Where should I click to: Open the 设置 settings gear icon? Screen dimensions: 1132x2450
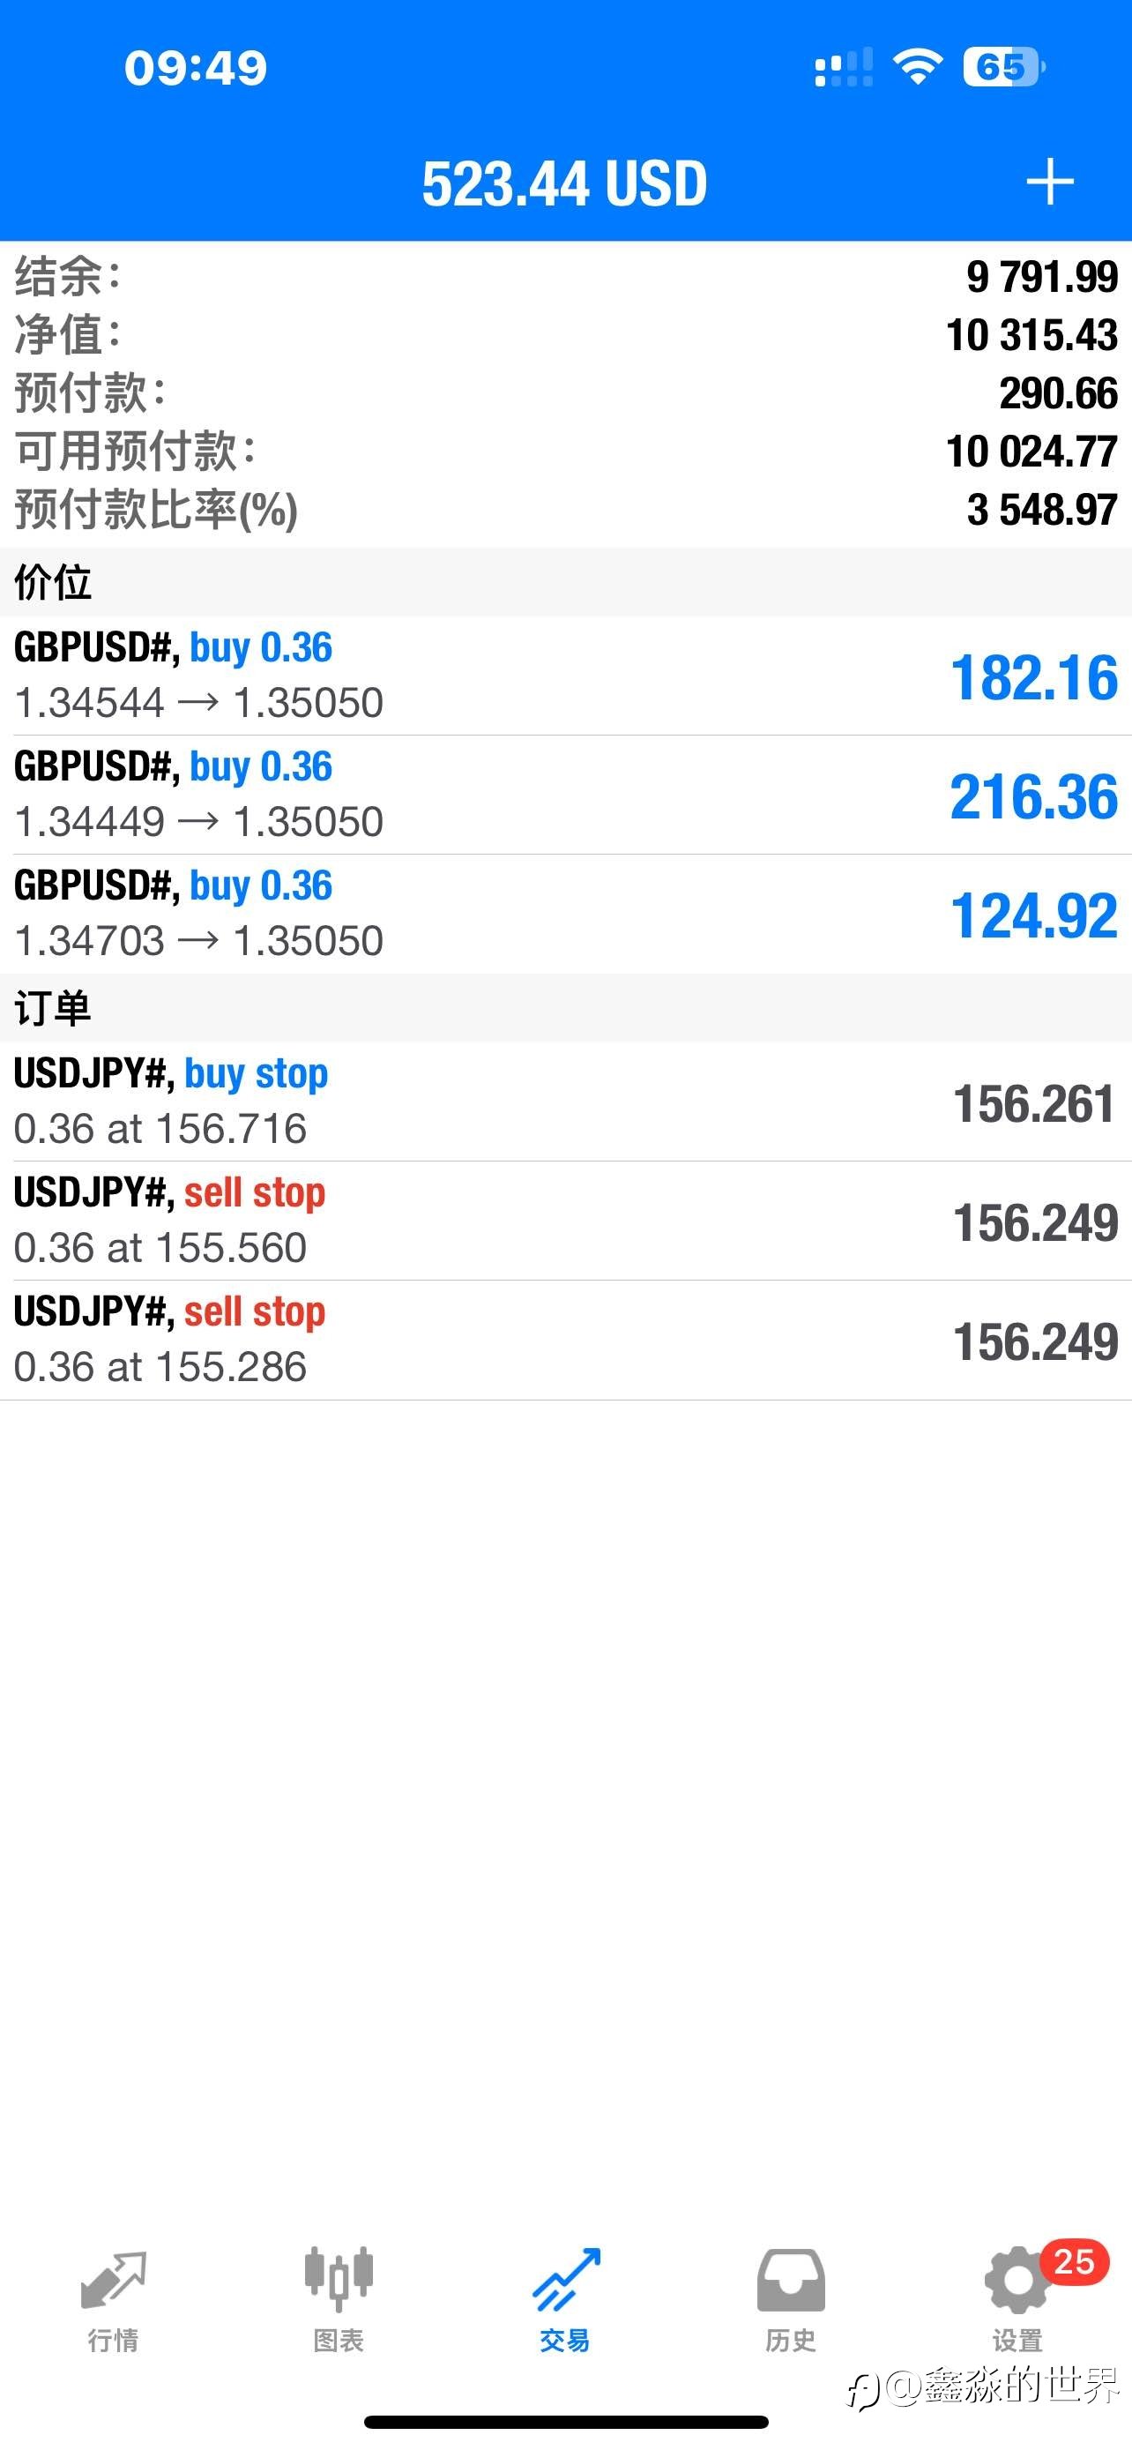(x=1015, y=2282)
